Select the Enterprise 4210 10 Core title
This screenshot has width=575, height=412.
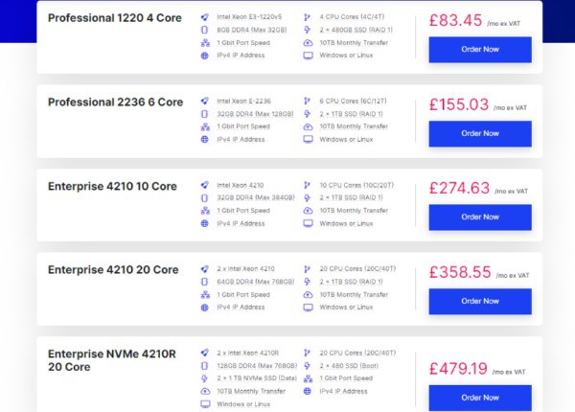click(112, 186)
